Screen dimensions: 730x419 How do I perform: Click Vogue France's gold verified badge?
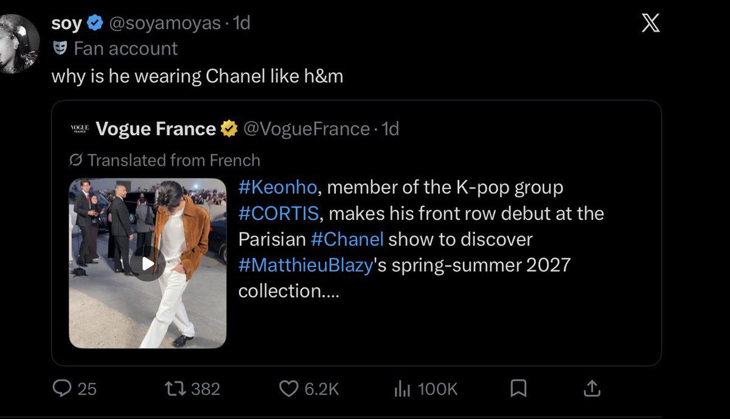tap(229, 129)
